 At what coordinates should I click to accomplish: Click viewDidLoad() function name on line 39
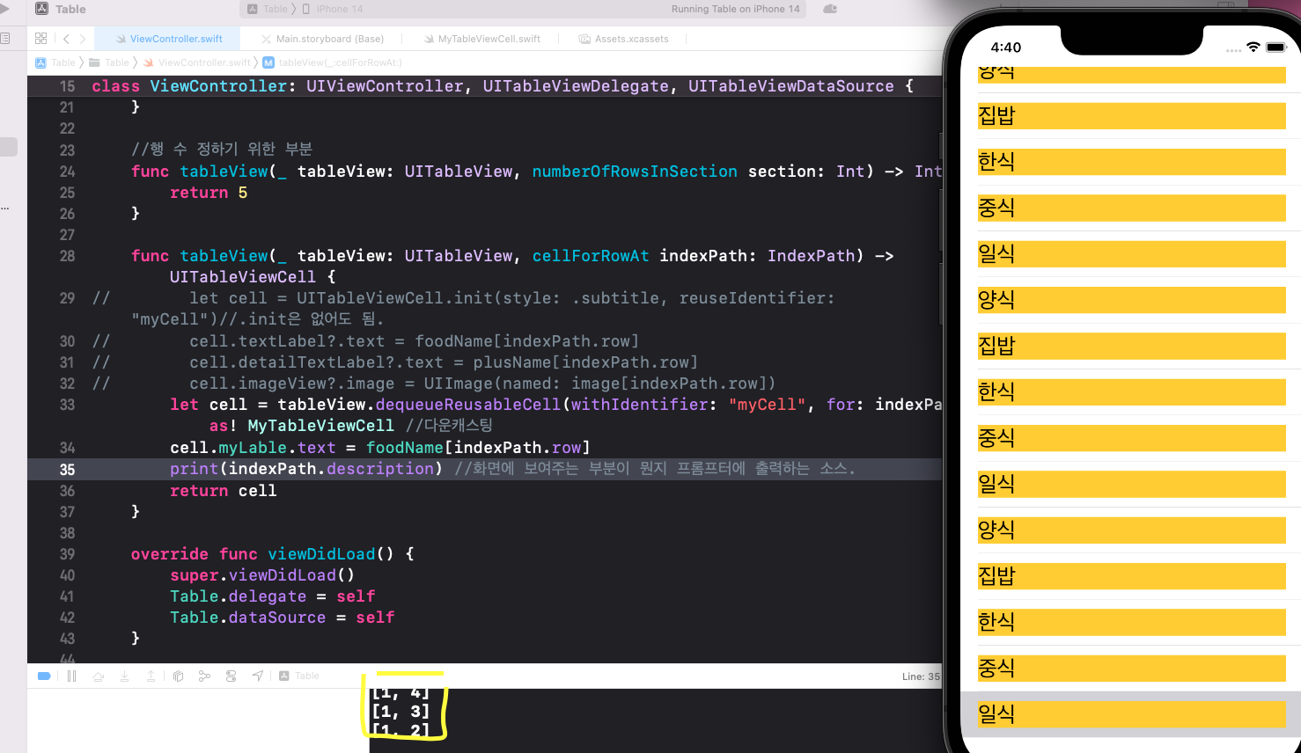331,554
